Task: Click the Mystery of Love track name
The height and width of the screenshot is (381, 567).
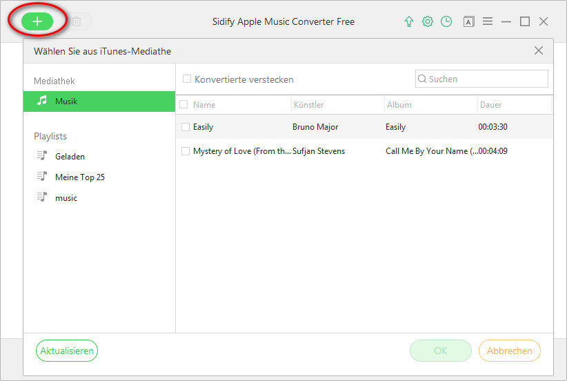Action: pyautogui.click(x=241, y=151)
